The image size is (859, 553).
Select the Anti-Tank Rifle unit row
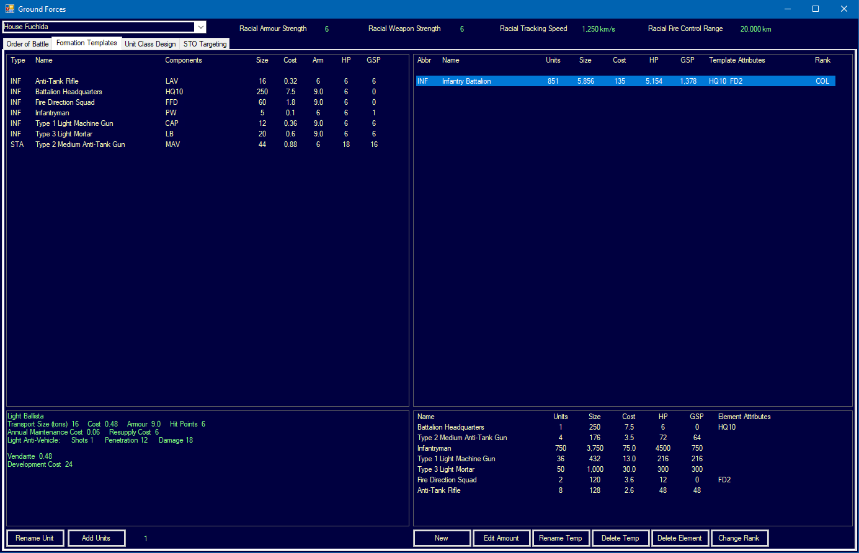click(x=207, y=81)
